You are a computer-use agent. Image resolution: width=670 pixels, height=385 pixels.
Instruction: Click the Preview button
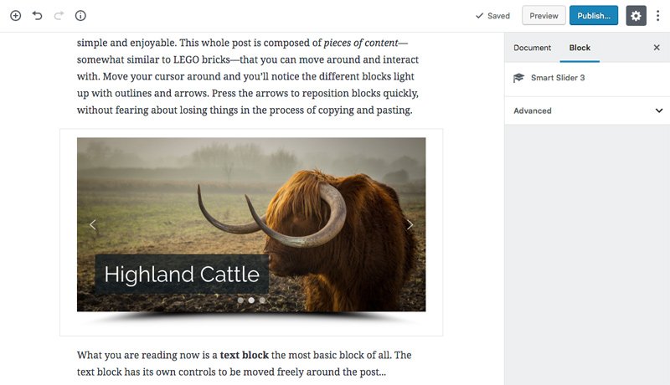[x=544, y=16]
